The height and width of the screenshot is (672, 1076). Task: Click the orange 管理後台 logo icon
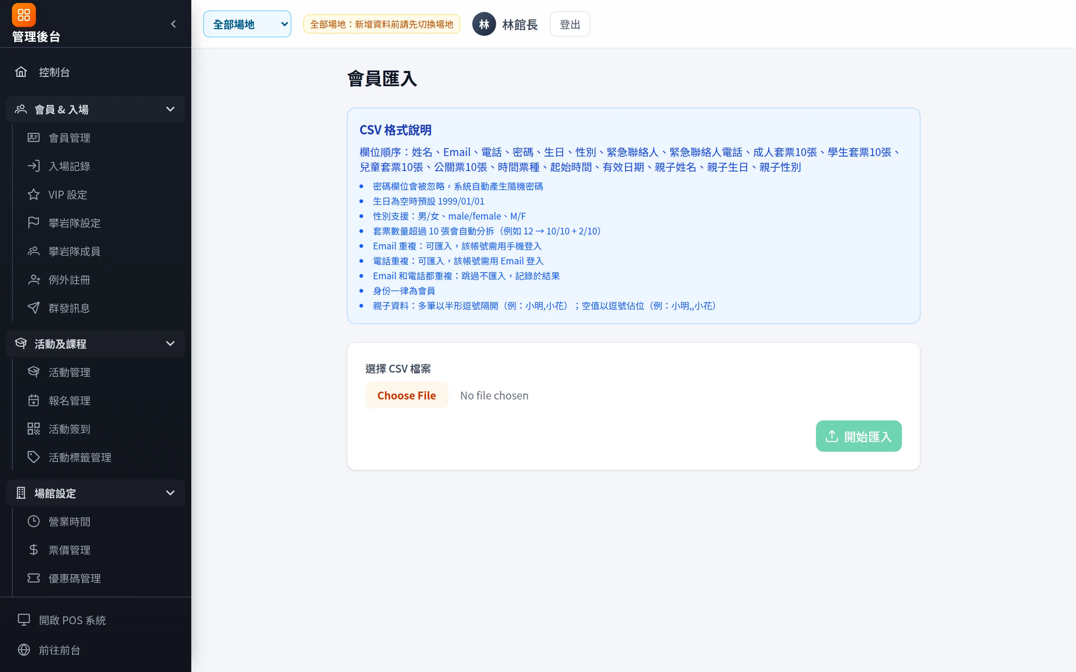click(x=24, y=15)
